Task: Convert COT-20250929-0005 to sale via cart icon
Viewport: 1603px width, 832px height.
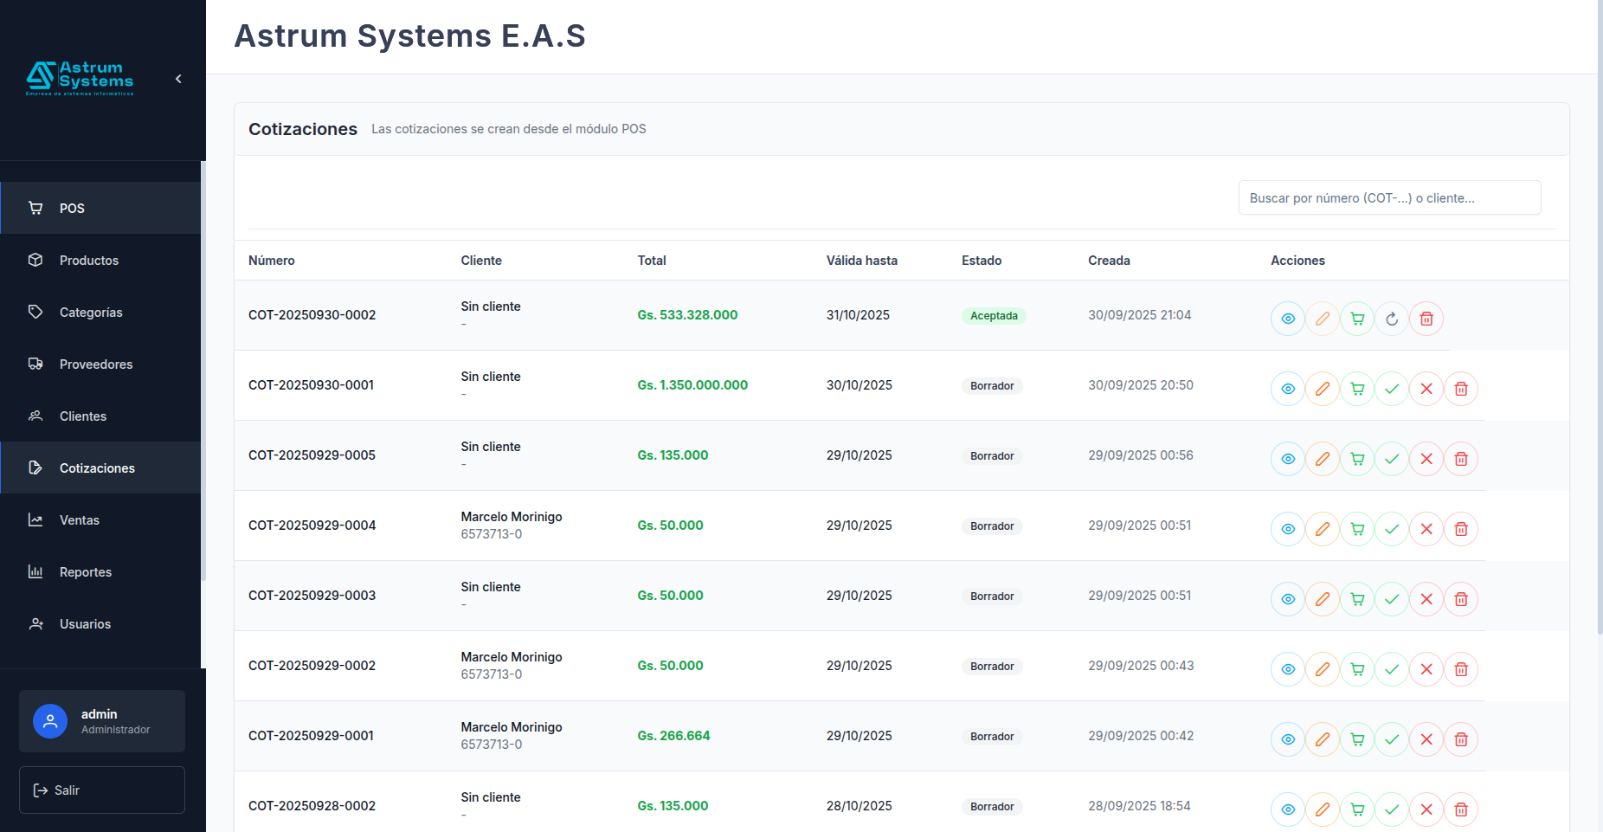Action: coord(1356,459)
